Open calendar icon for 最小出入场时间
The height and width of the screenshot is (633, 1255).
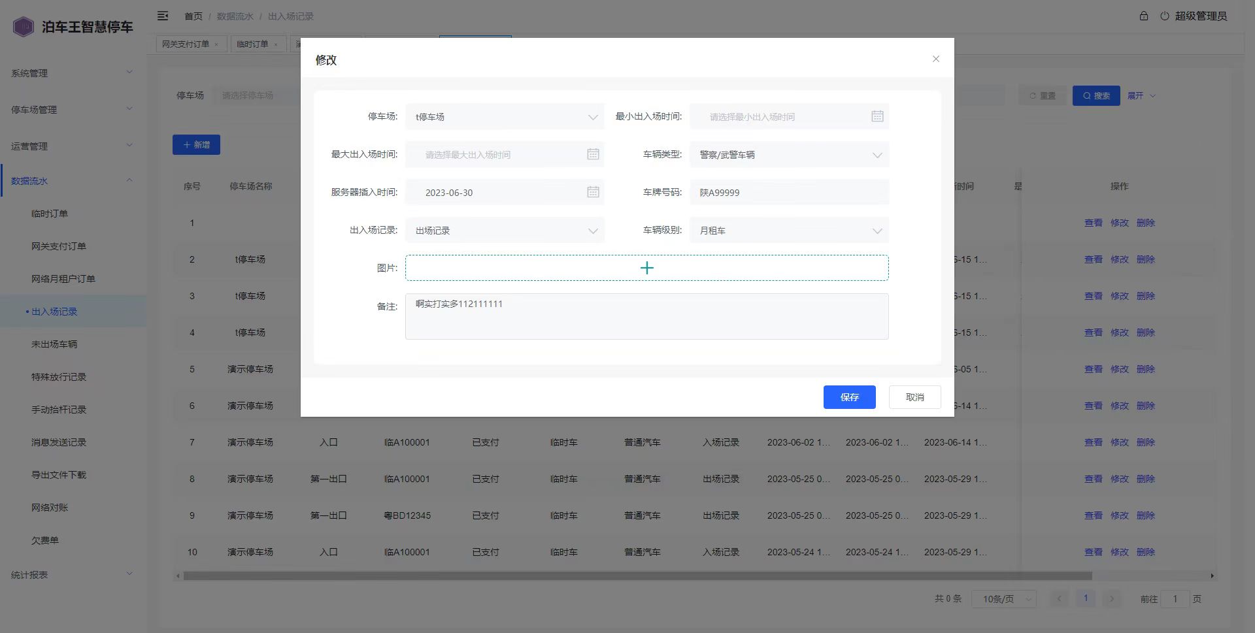877,116
